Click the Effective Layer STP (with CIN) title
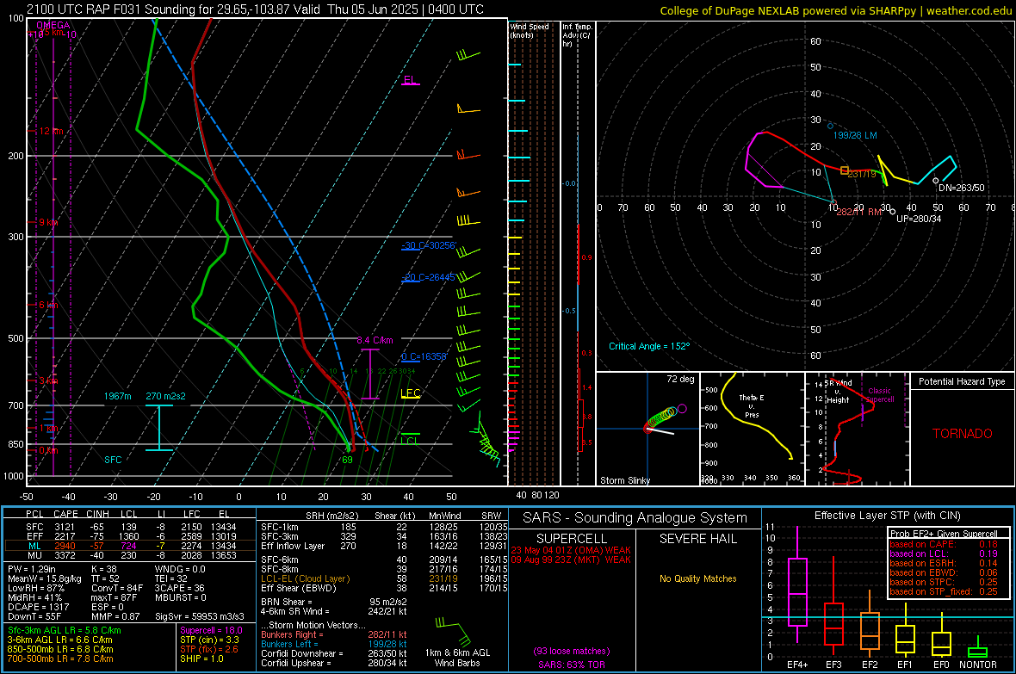Viewport: 1016px width, 674px height. tap(887, 516)
